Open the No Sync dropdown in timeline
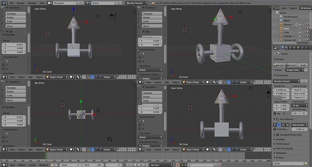Image resolution: width=312 pixels, height=167 pixels. [x=161, y=165]
